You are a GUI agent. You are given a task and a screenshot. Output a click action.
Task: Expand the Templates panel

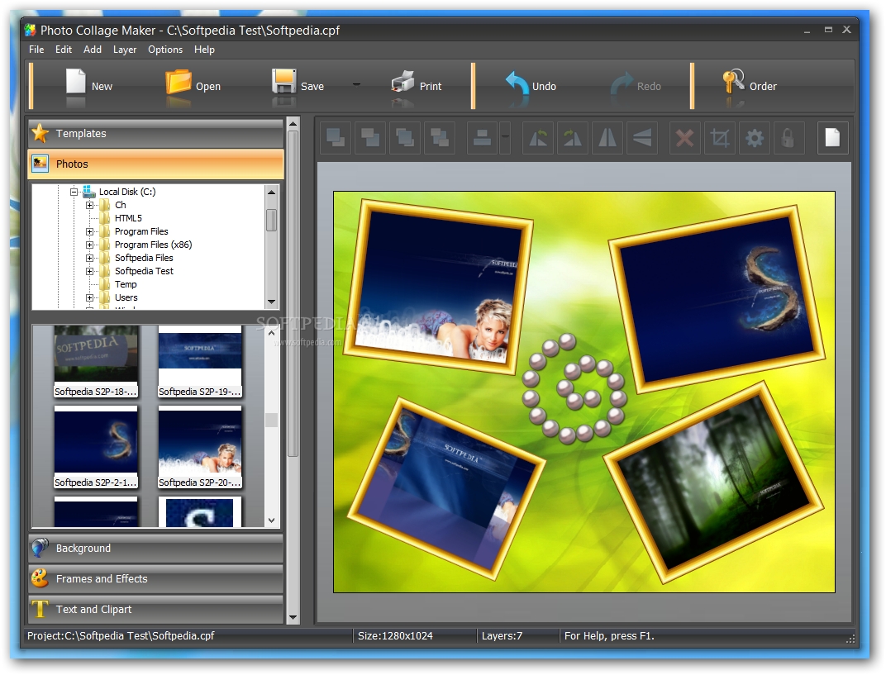coord(155,133)
